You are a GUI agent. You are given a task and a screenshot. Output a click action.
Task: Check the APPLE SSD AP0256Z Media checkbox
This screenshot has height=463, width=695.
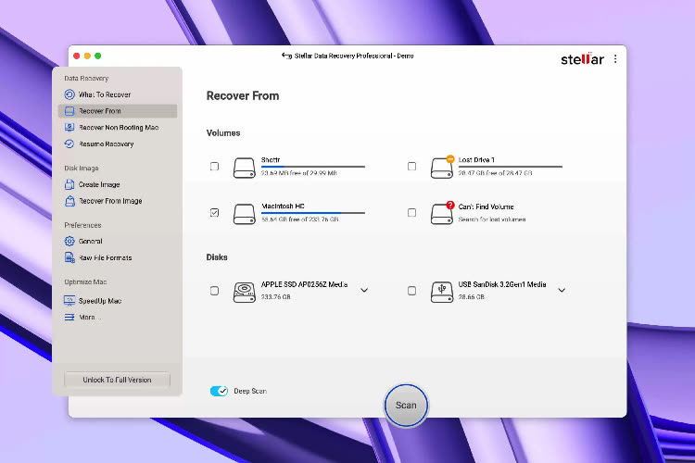[215, 291]
